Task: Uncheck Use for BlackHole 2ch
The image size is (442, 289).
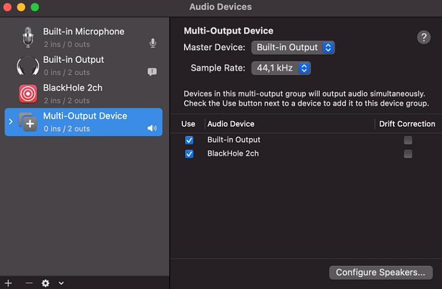Action: 189,154
